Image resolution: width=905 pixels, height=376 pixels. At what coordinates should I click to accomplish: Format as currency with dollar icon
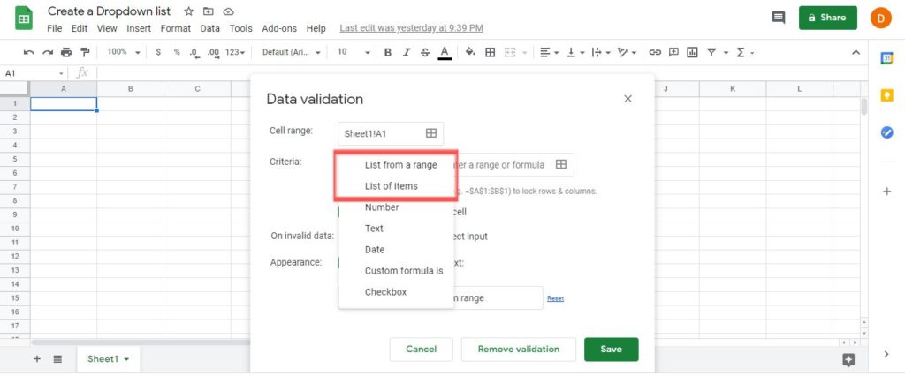coord(158,52)
